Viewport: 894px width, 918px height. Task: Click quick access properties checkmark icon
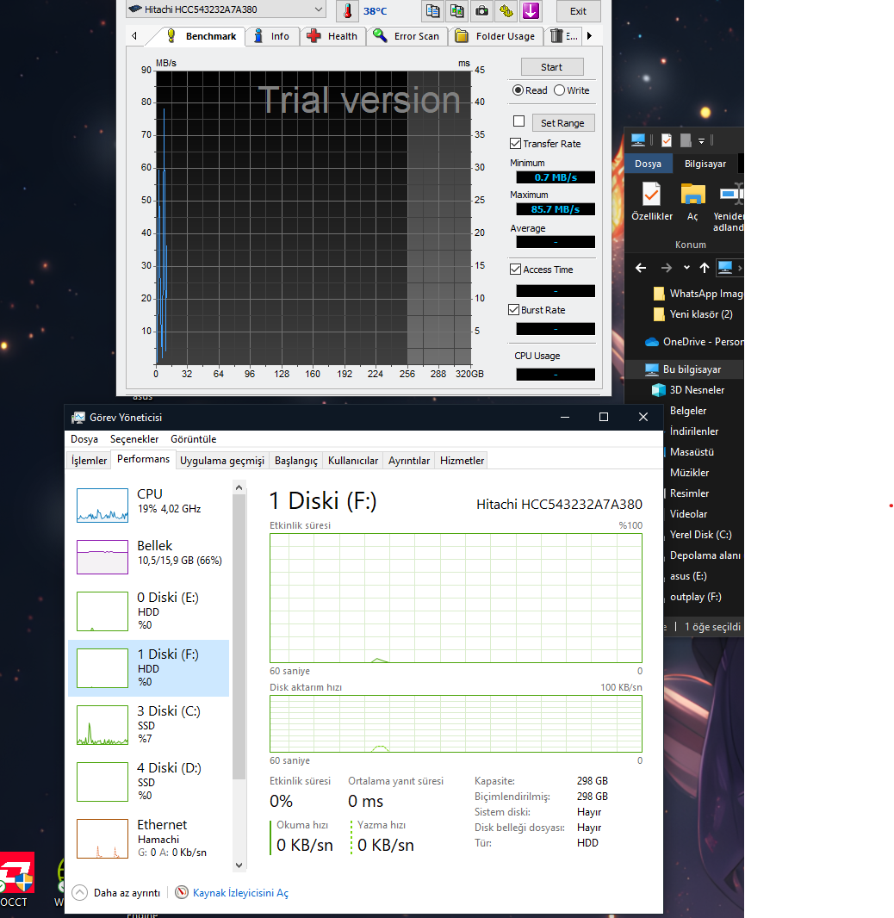click(x=667, y=140)
